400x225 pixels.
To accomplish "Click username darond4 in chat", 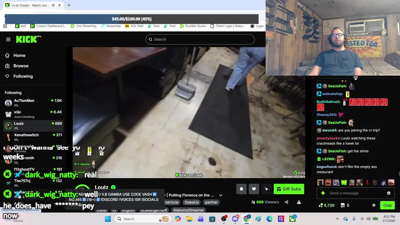I will click(x=329, y=130).
